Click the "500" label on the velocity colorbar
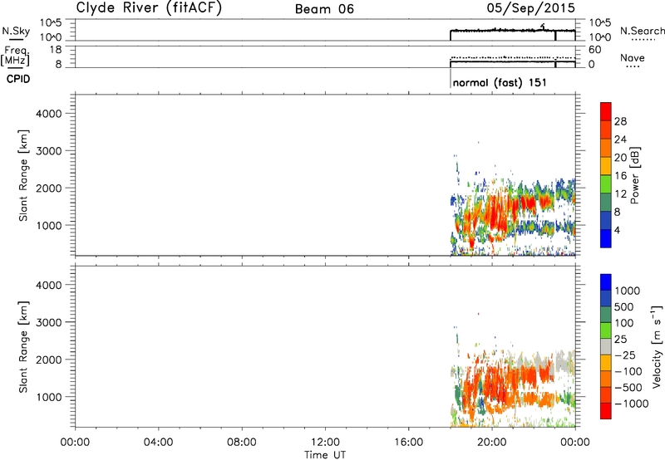The image size is (665, 460). [x=625, y=307]
